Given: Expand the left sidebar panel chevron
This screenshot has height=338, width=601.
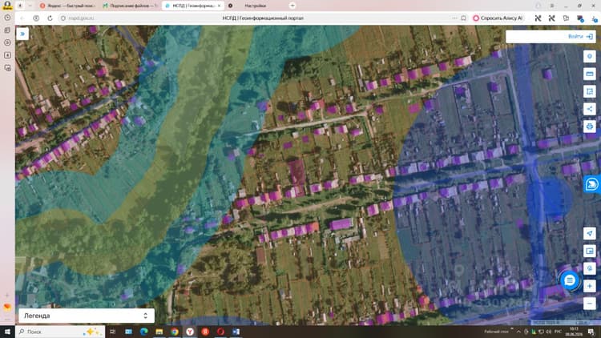Looking at the screenshot, I should pos(22,34).
